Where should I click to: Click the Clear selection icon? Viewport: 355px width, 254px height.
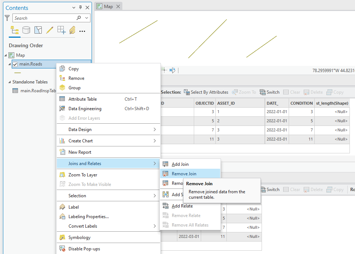pos(292,92)
